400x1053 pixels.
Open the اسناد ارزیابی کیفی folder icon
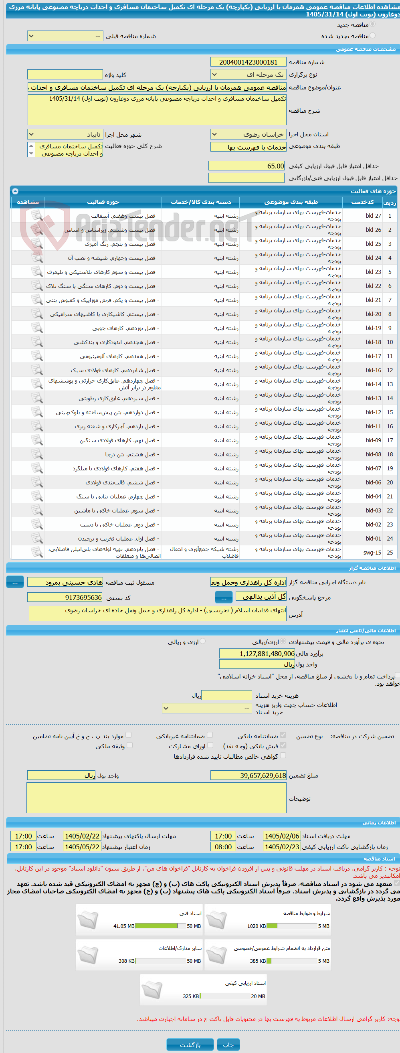pos(152,989)
